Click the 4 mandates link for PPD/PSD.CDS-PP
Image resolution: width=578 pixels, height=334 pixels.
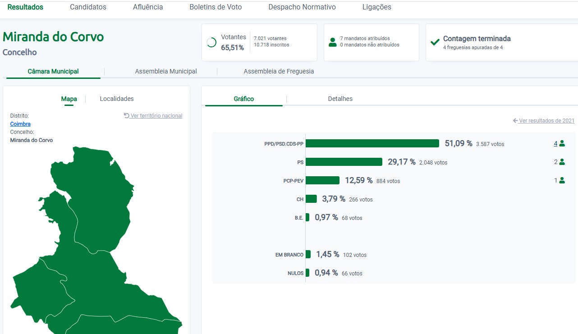(x=555, y=144)
